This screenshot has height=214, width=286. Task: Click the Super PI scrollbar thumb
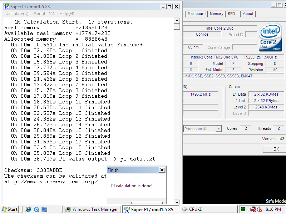(177, 26)
